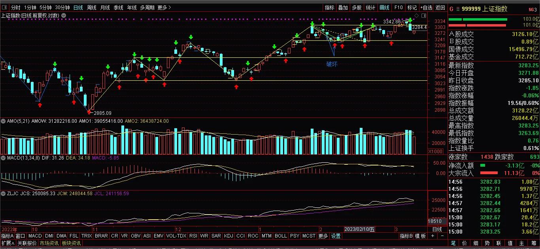Click the list icon beside code 999999

(x=458, y=9)
